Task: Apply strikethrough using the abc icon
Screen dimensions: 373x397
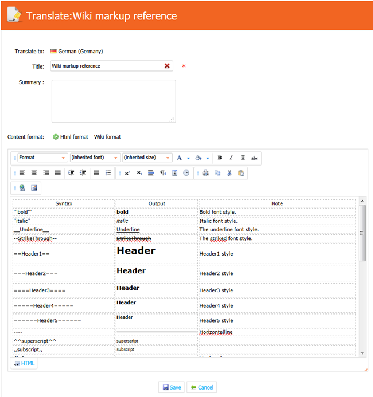Action: click(254, 158)
